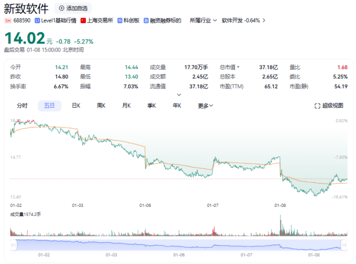Click the left handle of the range slider
The width and height of the screenshot is (356, 264).
tap(14, 245)
